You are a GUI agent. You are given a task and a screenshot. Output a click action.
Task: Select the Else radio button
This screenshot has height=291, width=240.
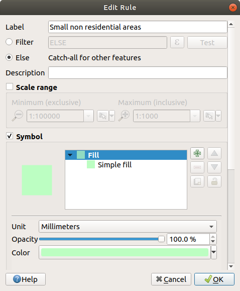pos(9,57)
